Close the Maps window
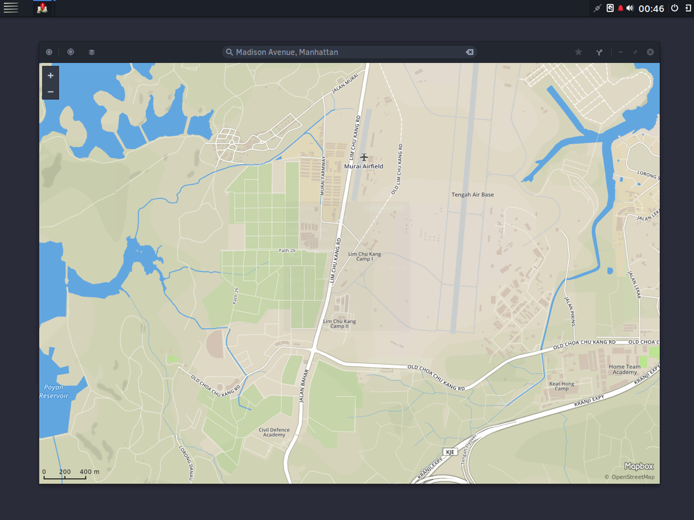 [x=650, y=52]
